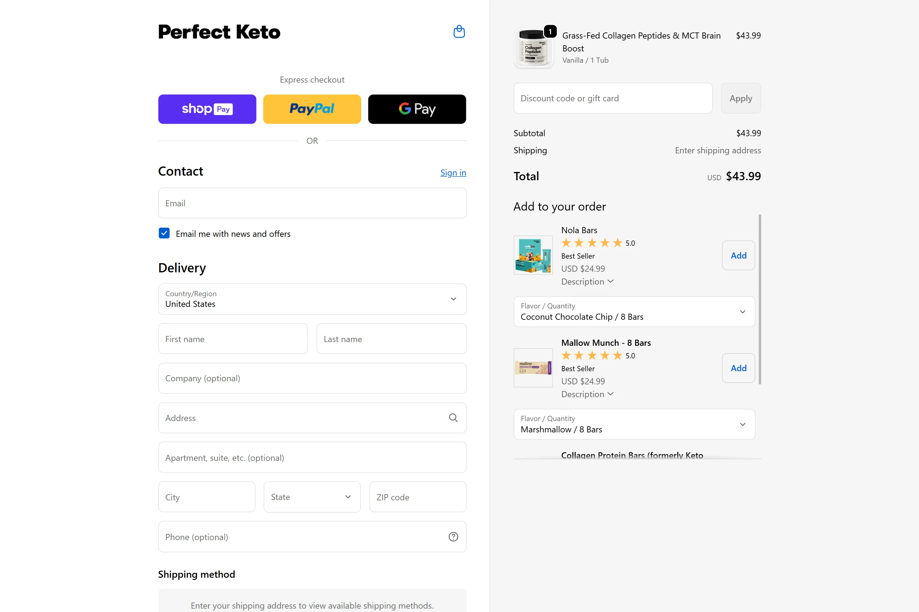Open the Country/Region dropdown
919x612 pixels.
tap(312, 299)
